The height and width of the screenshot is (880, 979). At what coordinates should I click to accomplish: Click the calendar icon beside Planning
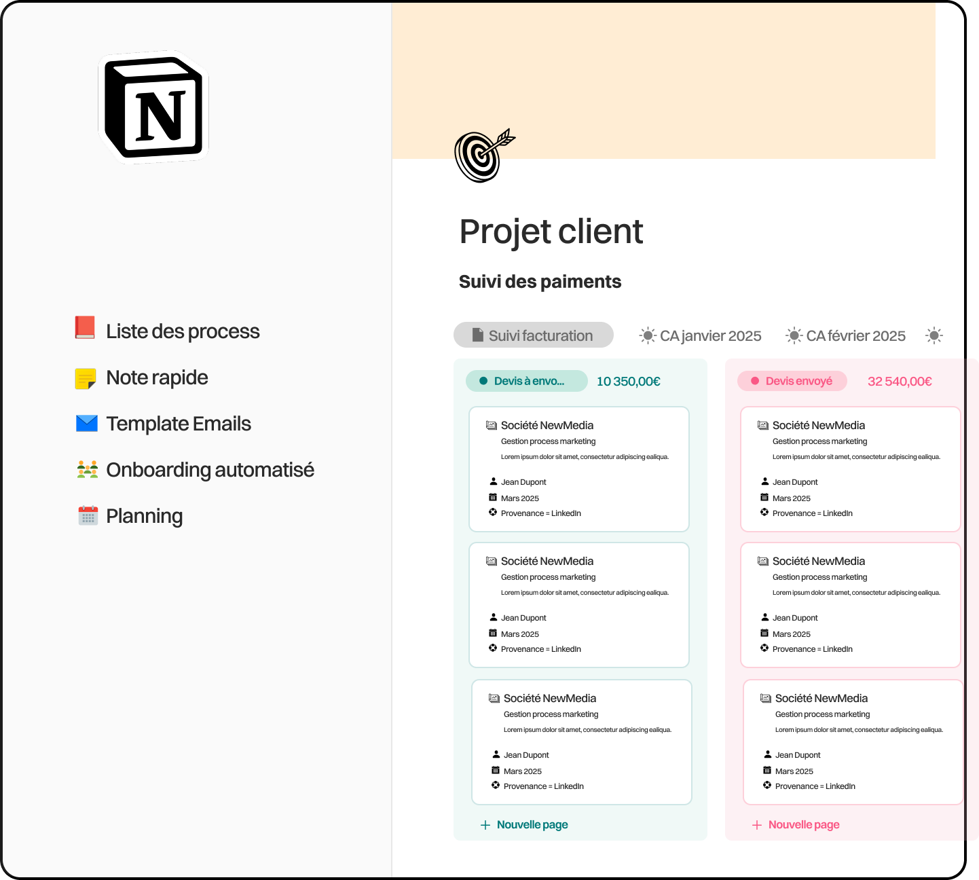(x=88, y=516)
